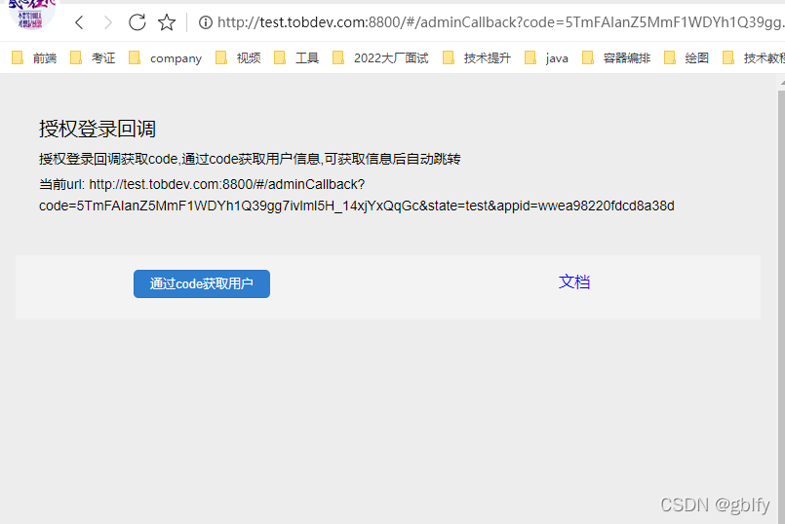Open the 工具 bookmark folder

click(x=296, y=58)
